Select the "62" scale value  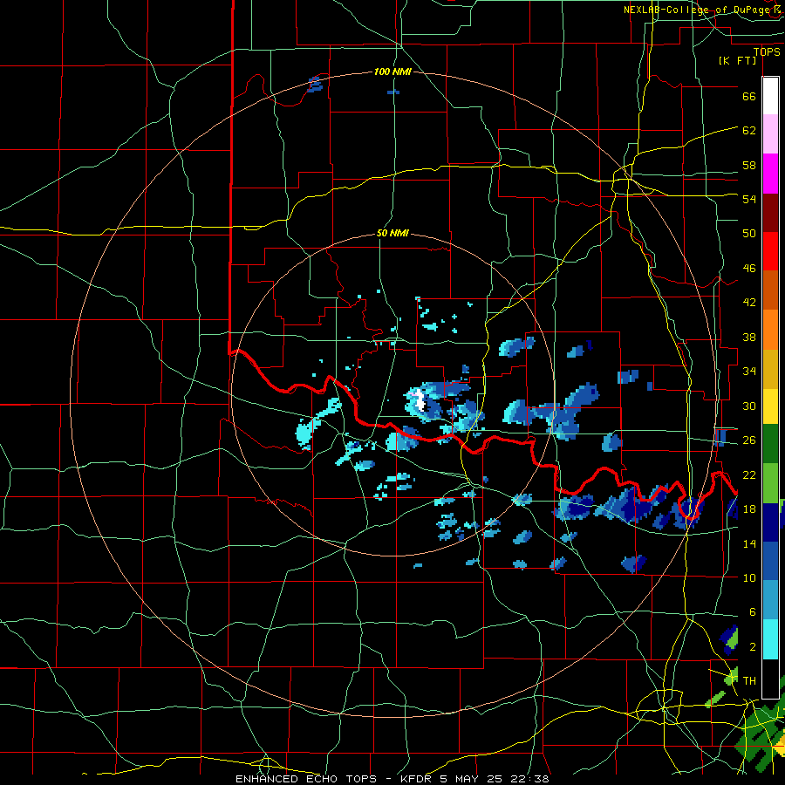pyautogui.click(x=749, y=131)
